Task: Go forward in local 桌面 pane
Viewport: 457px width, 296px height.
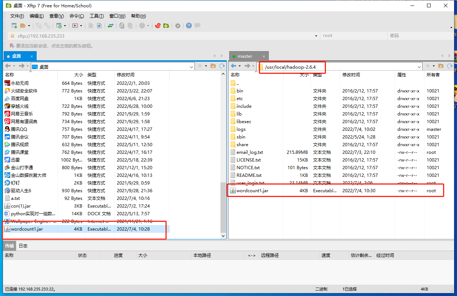Action: (22, 66)
